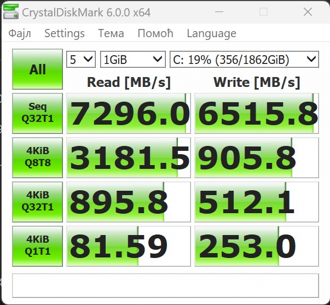
Task: Close the CrystalDiskMark window
Action: (x=308, y=12)
